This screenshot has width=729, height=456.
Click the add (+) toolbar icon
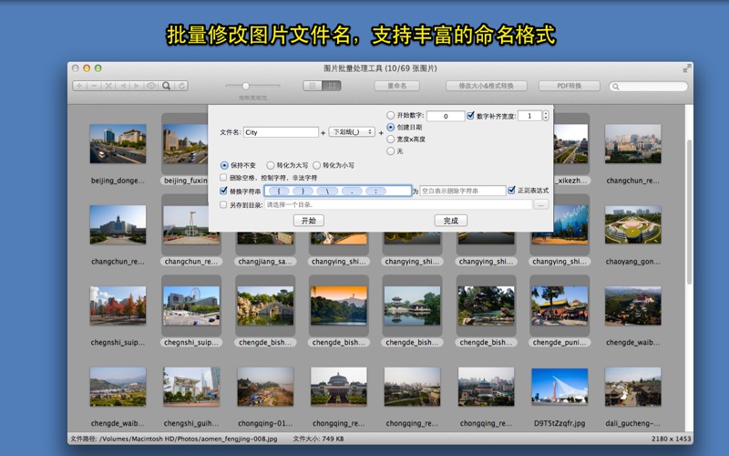pyautogui.click(x=79, y=86)
